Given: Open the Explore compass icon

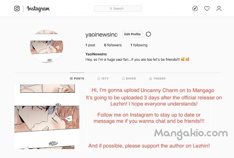Looking at the screenshot, I should 195,8.
